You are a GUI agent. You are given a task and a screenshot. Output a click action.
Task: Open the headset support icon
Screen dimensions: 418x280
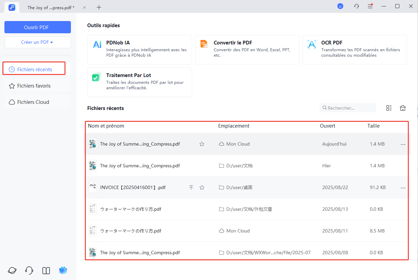pos(29,270)
